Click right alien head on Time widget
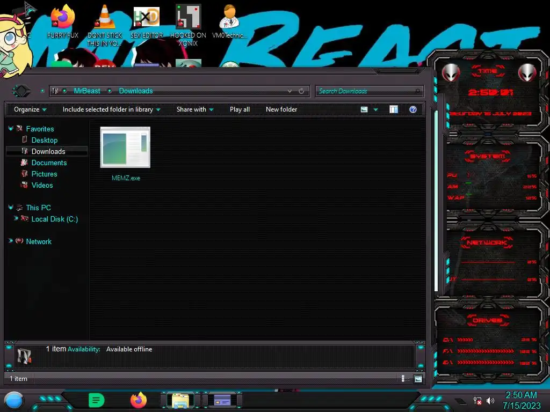550x412 pixels. coord(527,73)
